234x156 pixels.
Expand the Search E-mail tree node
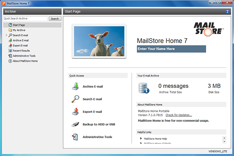[x=6, y=35]
